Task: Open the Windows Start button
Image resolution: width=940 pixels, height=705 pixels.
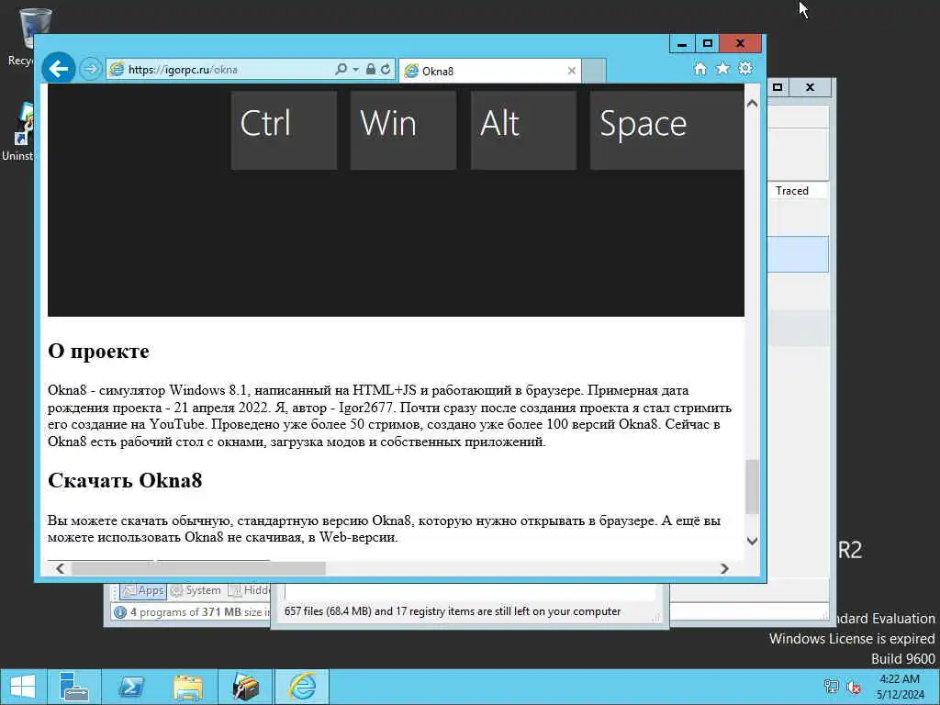Action: click(23, 687)
